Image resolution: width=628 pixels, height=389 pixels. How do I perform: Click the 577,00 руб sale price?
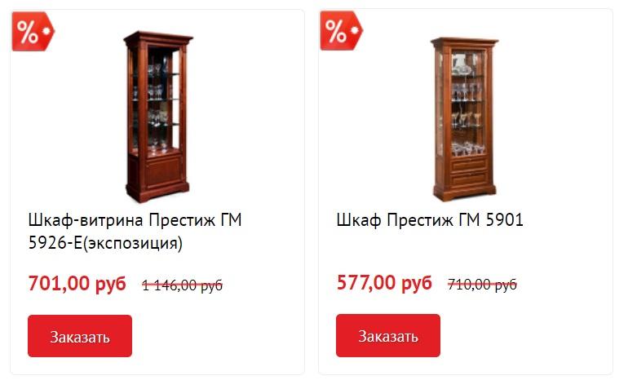tap(384, 282)
